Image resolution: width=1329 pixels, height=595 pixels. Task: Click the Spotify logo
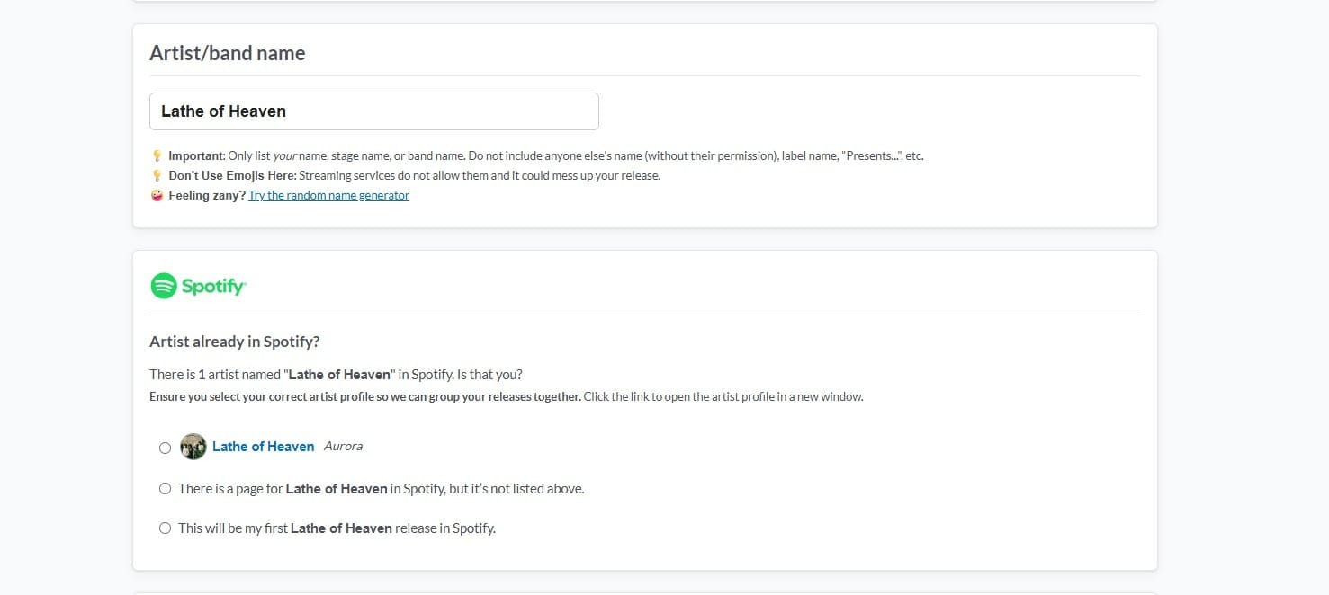(198, 286)
